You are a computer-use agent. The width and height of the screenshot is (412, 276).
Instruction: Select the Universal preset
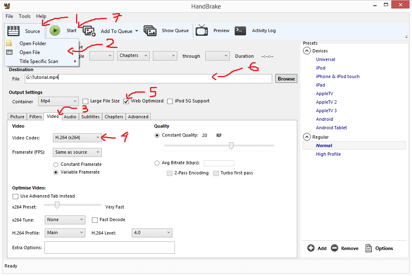click(x=325, y=59)
